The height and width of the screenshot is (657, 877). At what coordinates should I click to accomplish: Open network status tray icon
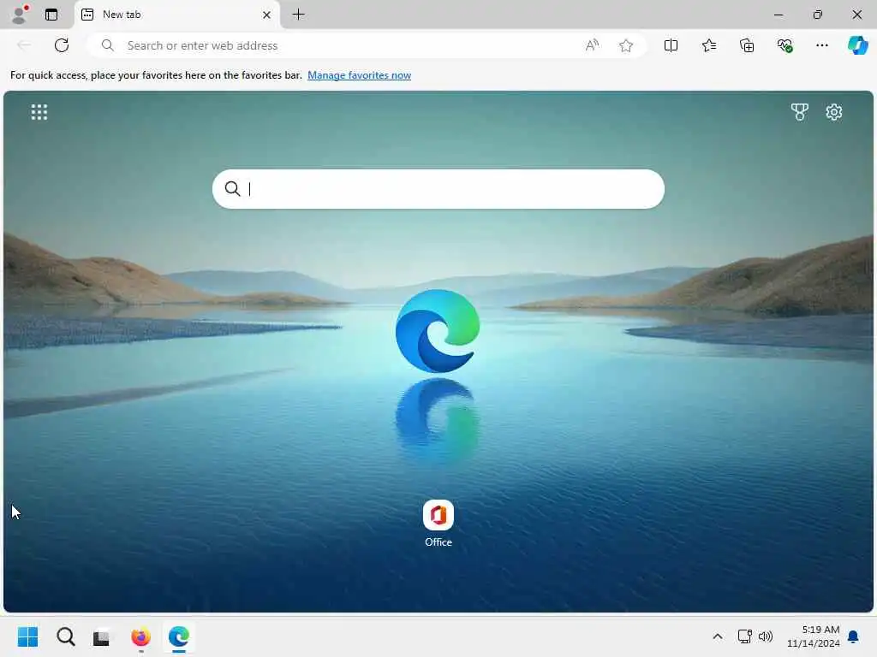(744, 636)
